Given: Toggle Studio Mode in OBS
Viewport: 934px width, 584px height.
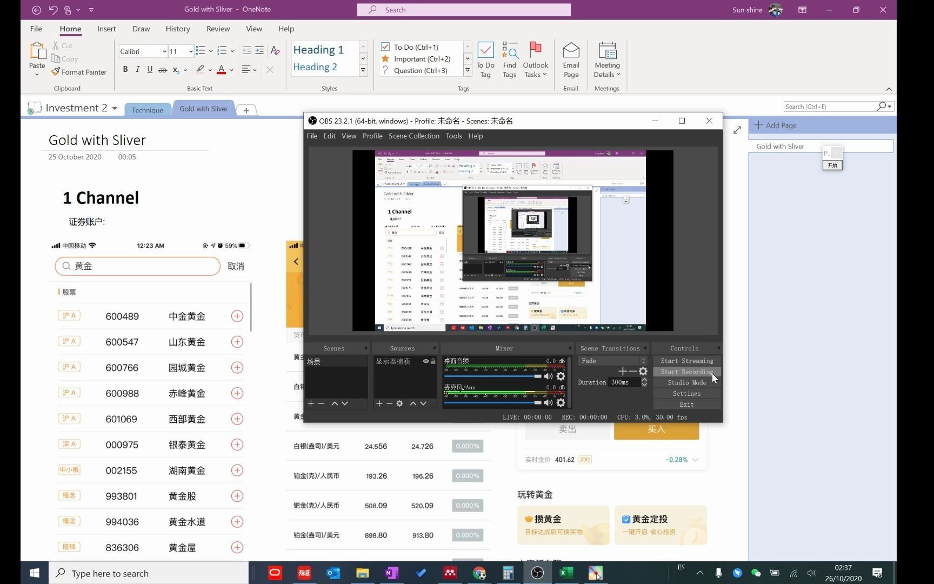Looking at the screenshot, I should (686, 382).
